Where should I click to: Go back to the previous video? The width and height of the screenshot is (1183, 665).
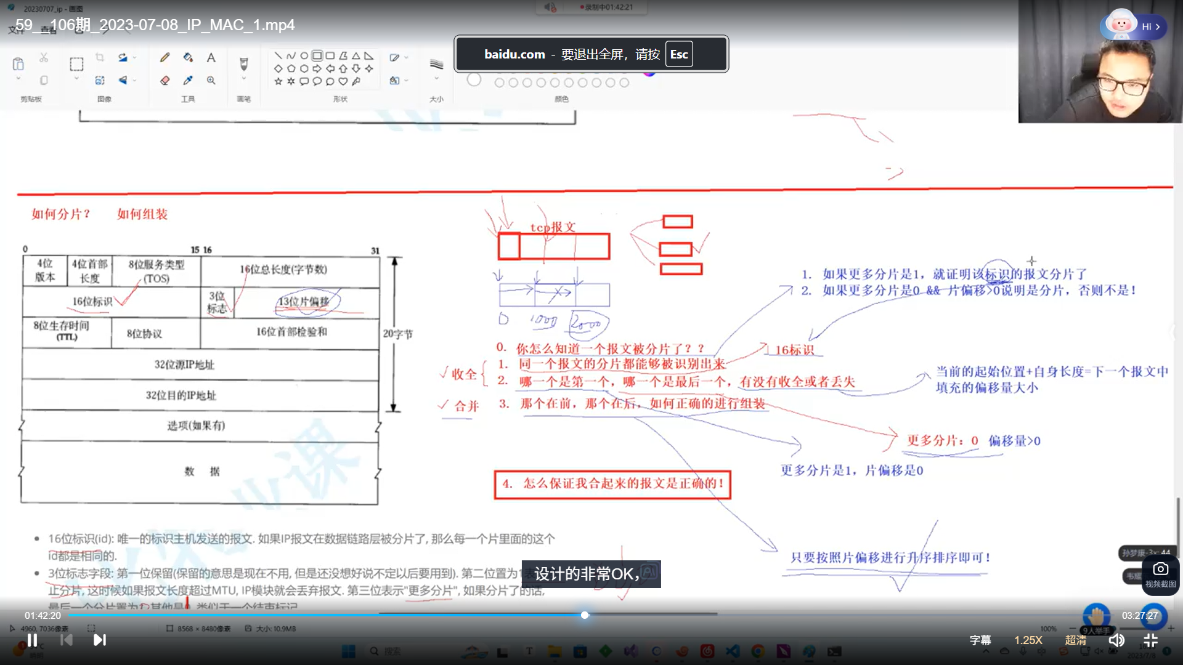point(66,640)
